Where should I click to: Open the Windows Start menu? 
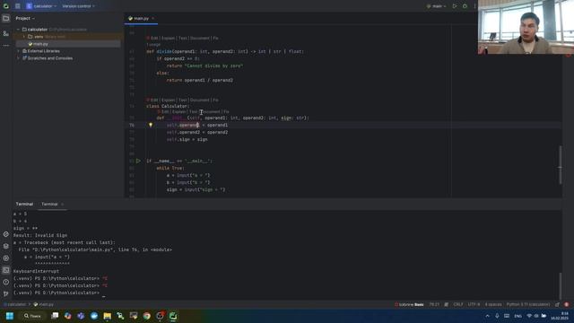point(10,316)
